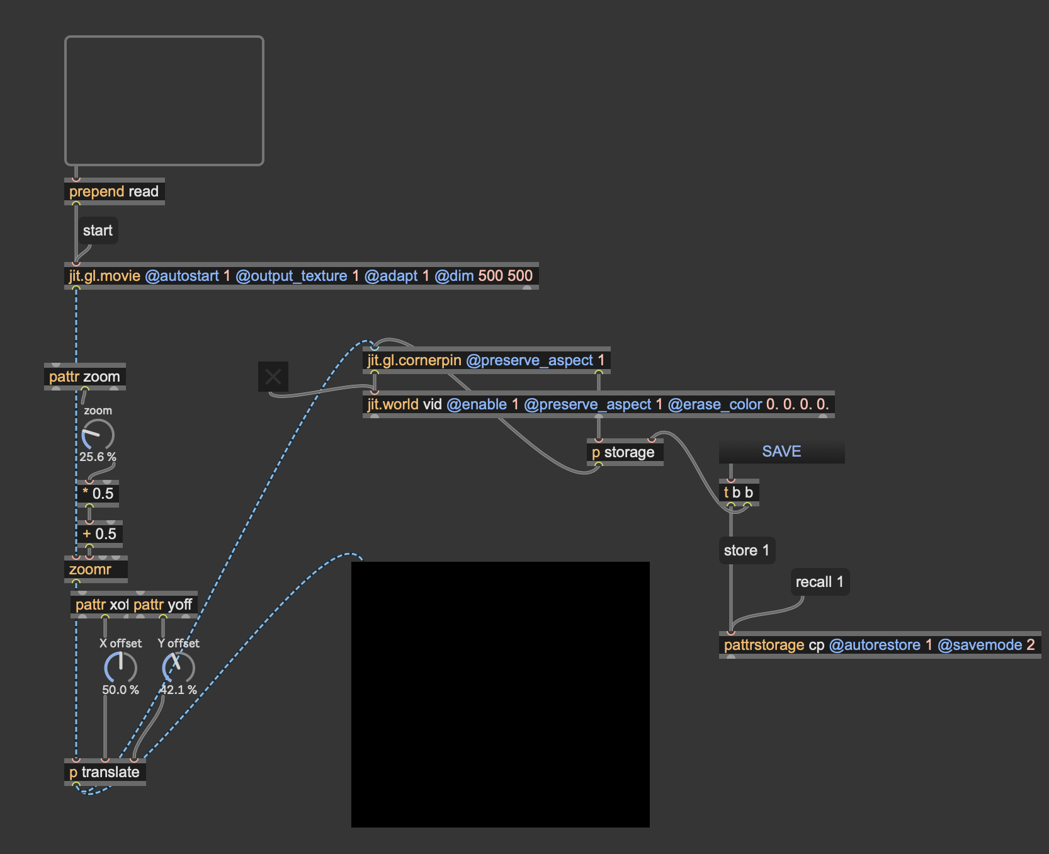Viewport: 1049px width, 854px height.
Task: Click the p translate subpatcher
Action: [x=105, y=772]
